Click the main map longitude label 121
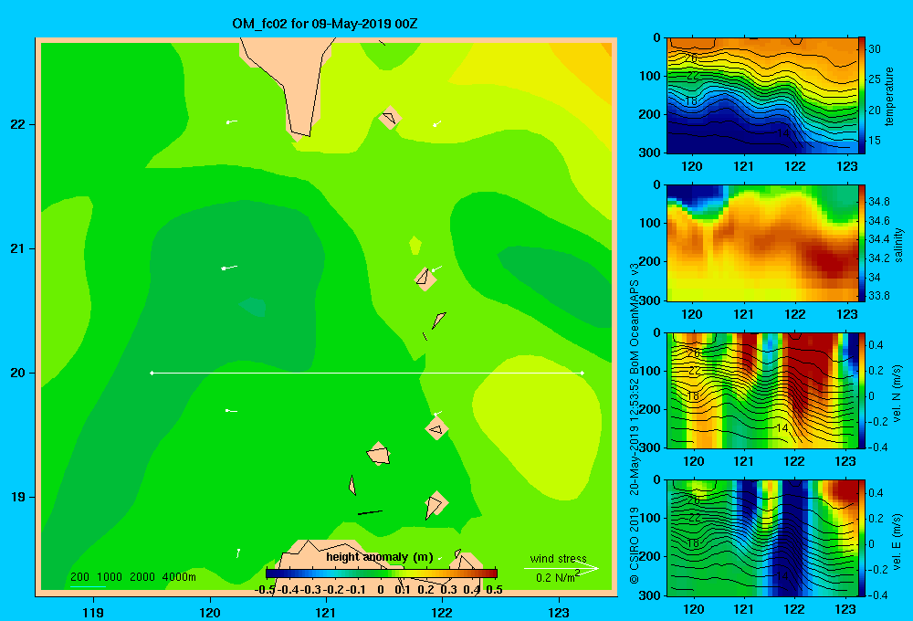Viewport: 913px width, 621px height. [x=326, y=612]
